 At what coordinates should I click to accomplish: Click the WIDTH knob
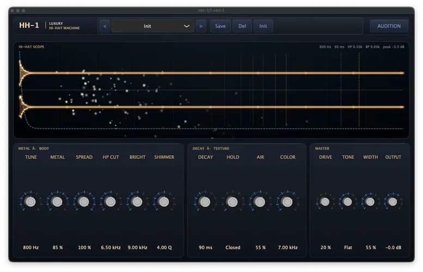[x=370, y=202]
